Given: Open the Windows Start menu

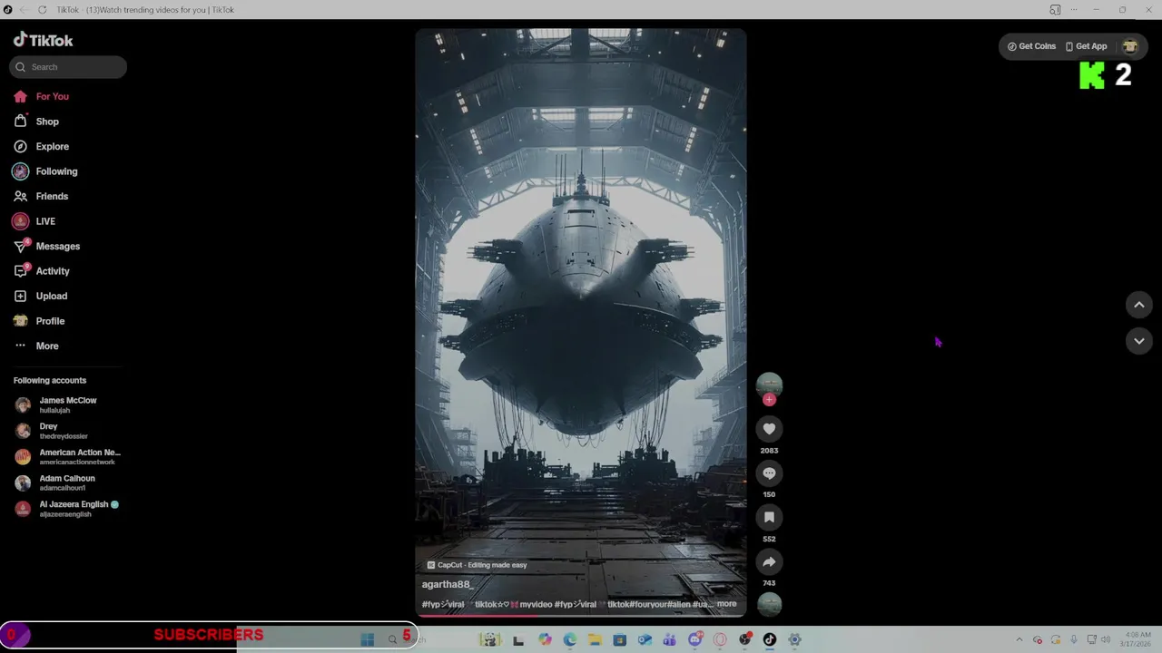Looking at the screenshot, I should coord(367,639).
